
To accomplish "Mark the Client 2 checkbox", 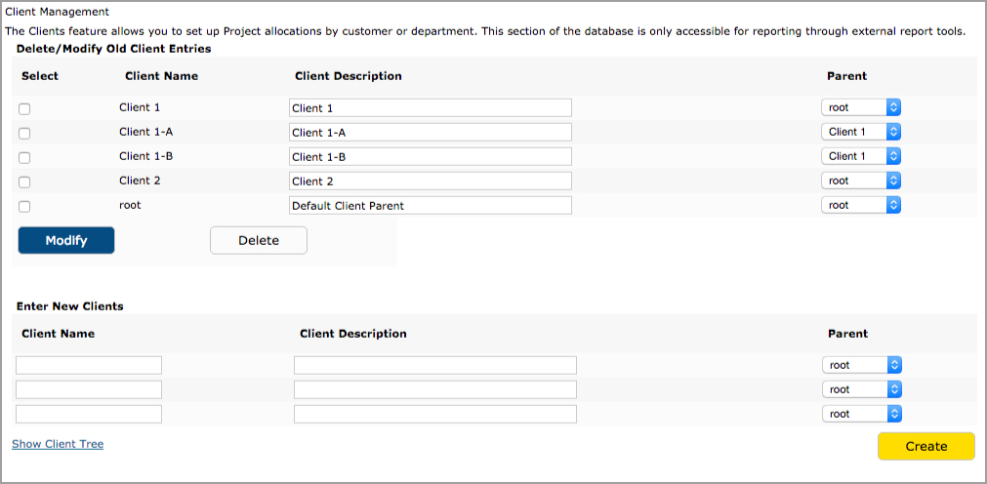I will pos(24,182).
